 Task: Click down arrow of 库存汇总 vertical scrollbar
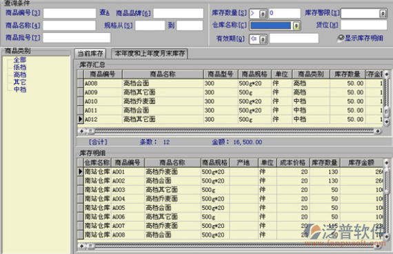click(387, 122)
